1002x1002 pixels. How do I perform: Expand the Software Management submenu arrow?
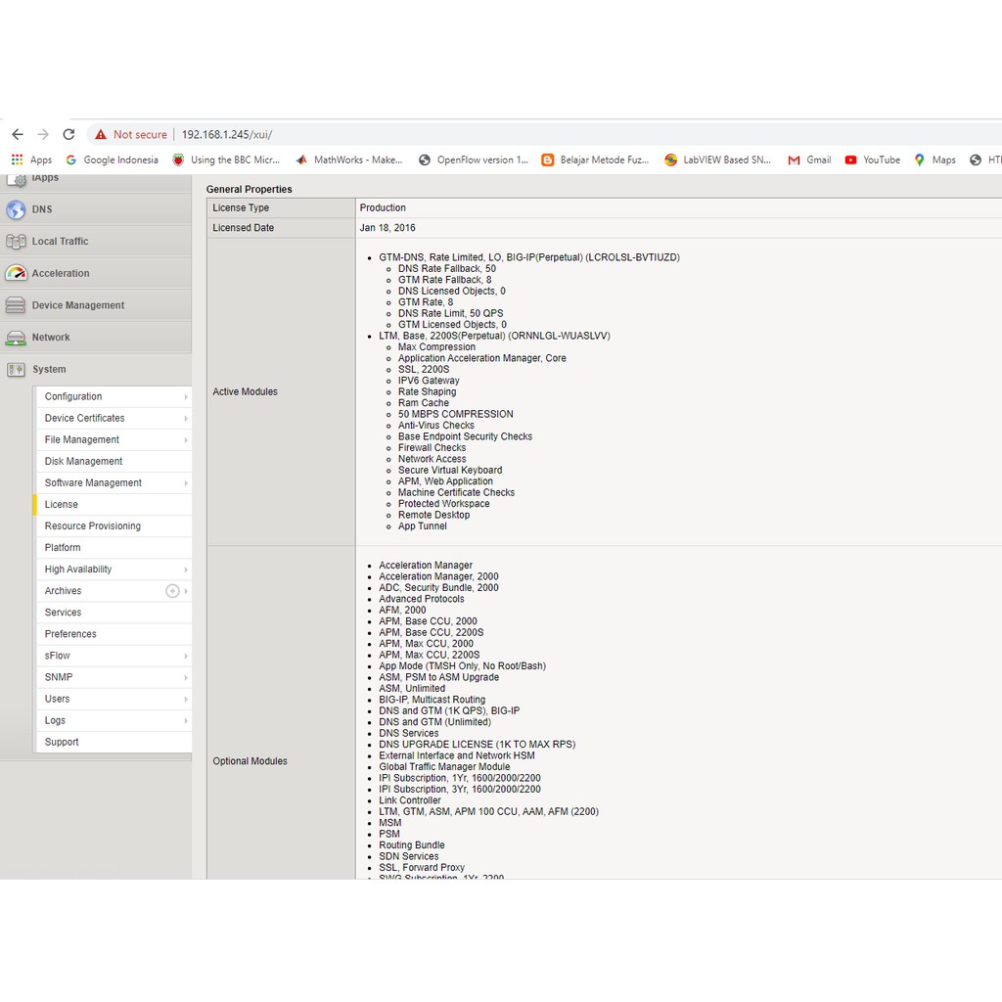[186, 483]
